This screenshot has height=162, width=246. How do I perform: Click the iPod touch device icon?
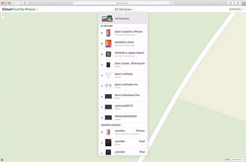pos(108,65)
